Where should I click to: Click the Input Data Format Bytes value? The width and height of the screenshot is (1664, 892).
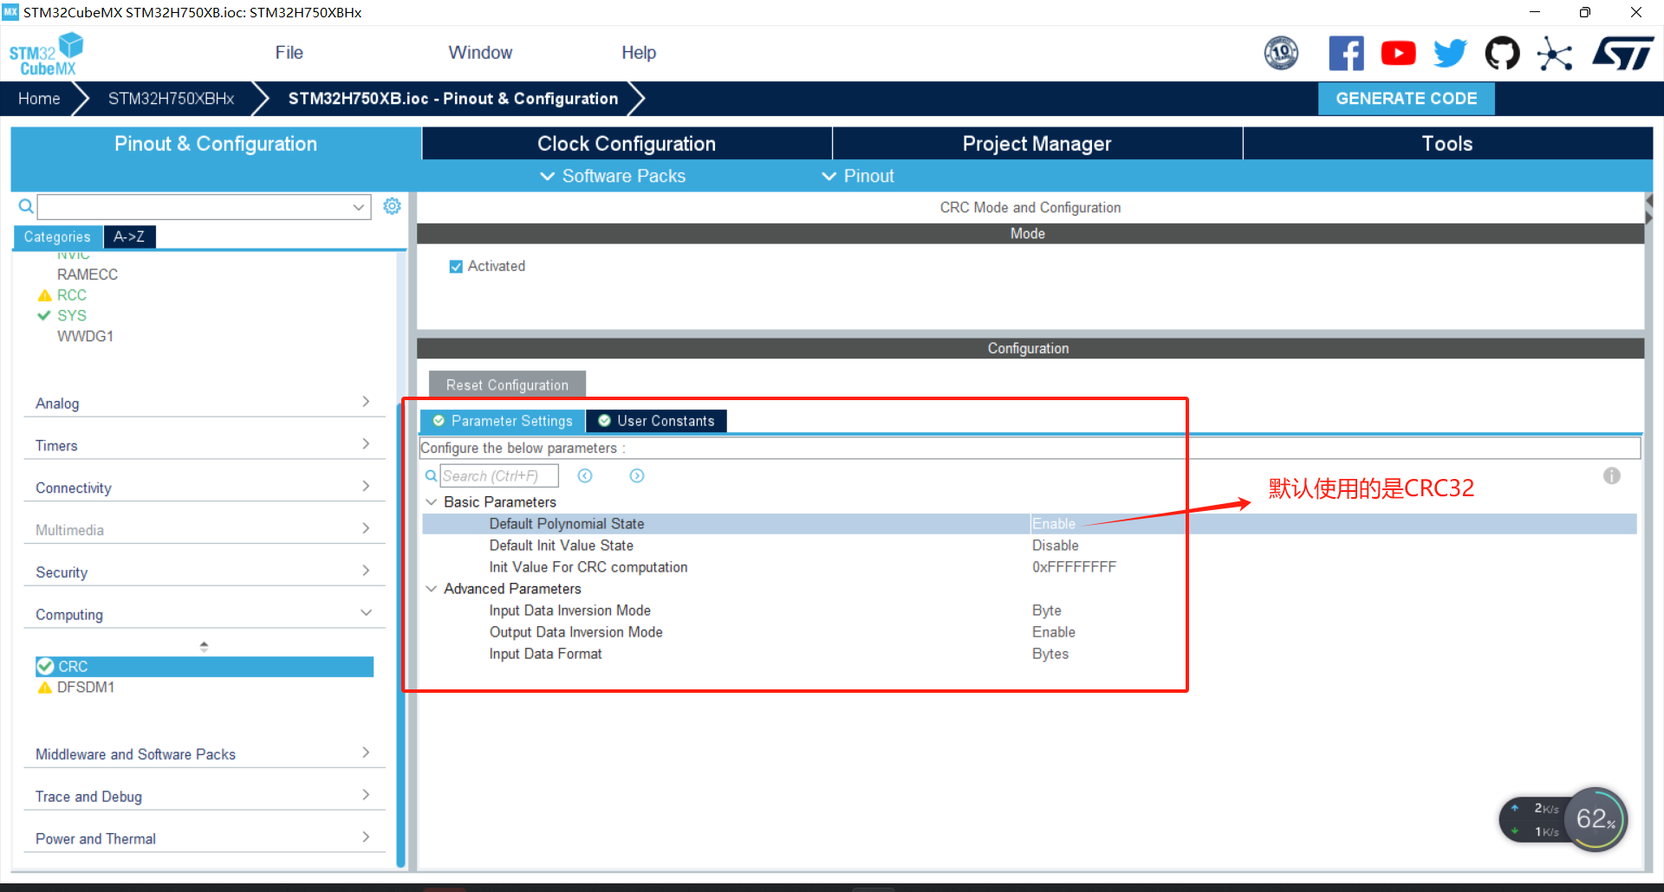1050,654
